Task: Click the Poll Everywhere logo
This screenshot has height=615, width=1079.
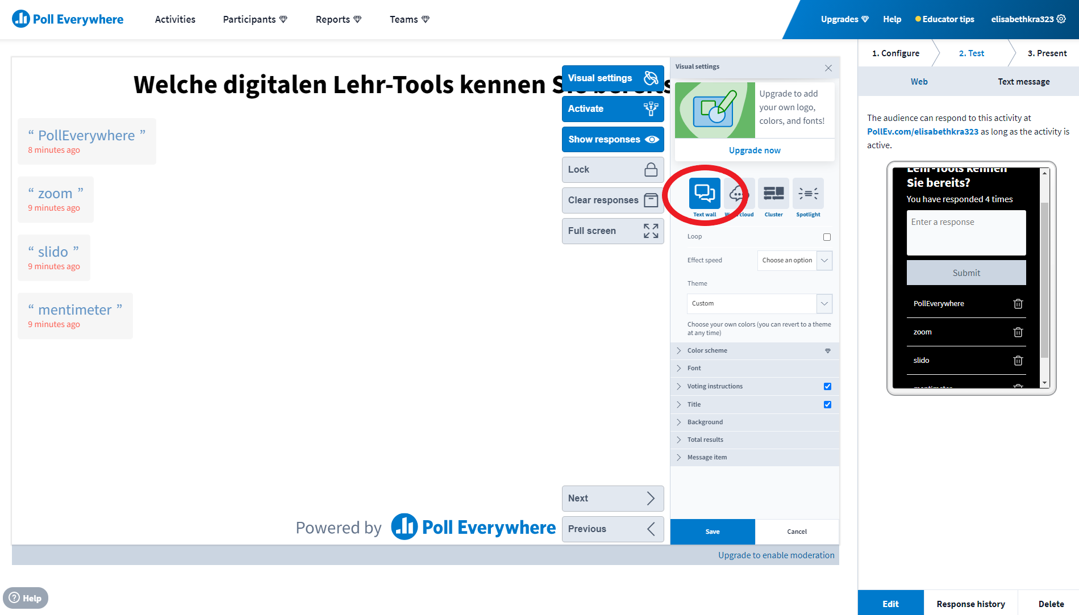Action: pyautogui.click(x=68, y=19)
